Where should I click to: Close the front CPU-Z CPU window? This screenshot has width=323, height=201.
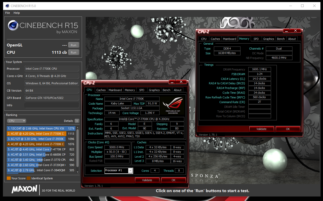coord(181,82)
